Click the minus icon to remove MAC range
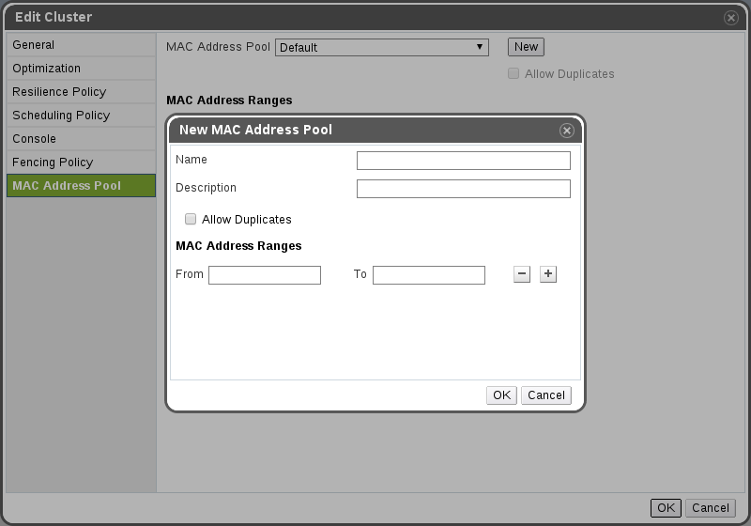The width and height of the screenshot is (751, 526). pyautogui.click(x=522, y=274)
